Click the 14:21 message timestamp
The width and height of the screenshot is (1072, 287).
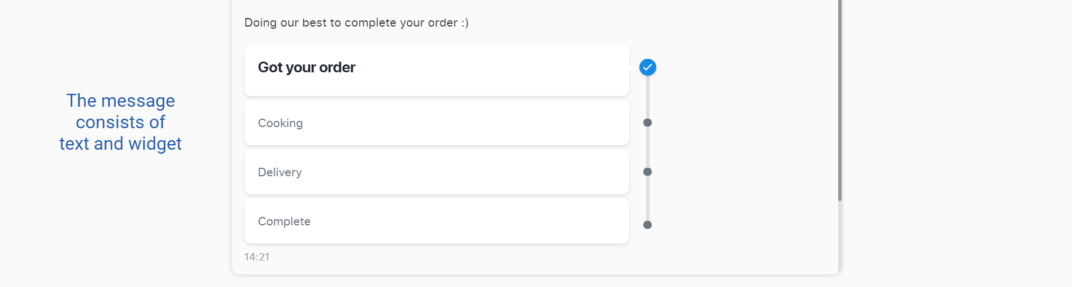pos(257,257)
